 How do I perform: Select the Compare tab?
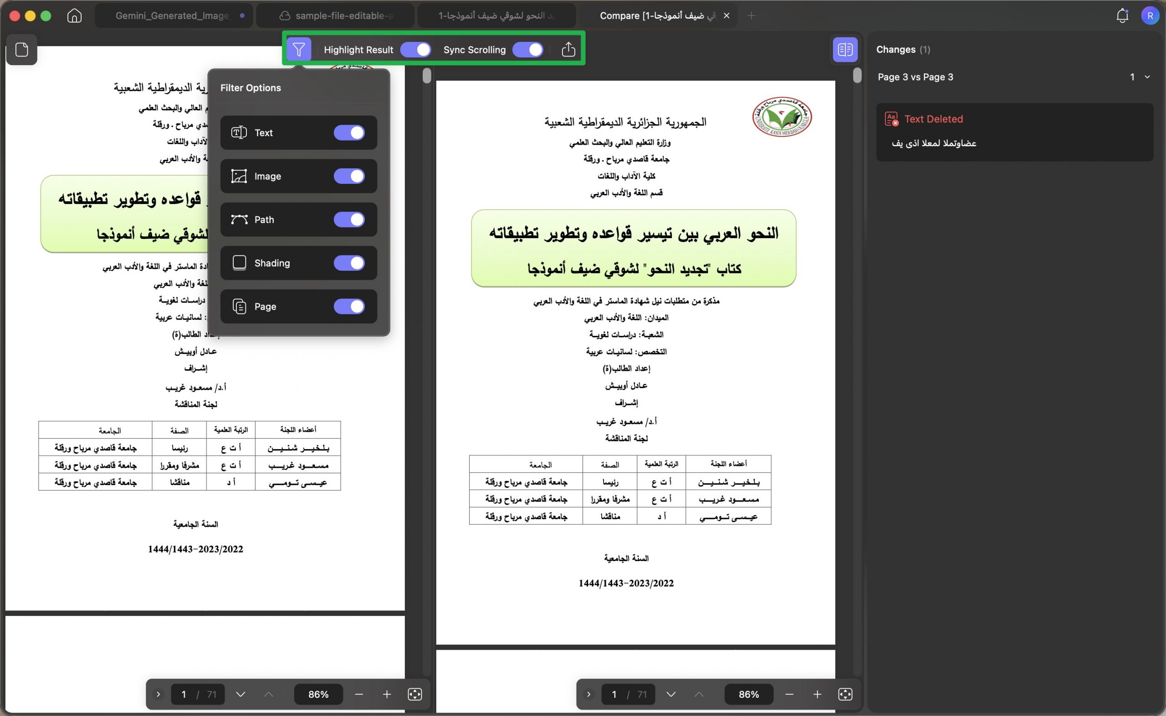tap(658, 15)
